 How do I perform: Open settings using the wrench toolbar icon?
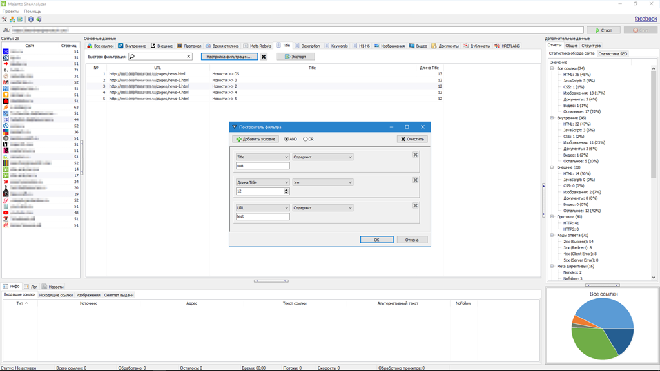[5, 20]
